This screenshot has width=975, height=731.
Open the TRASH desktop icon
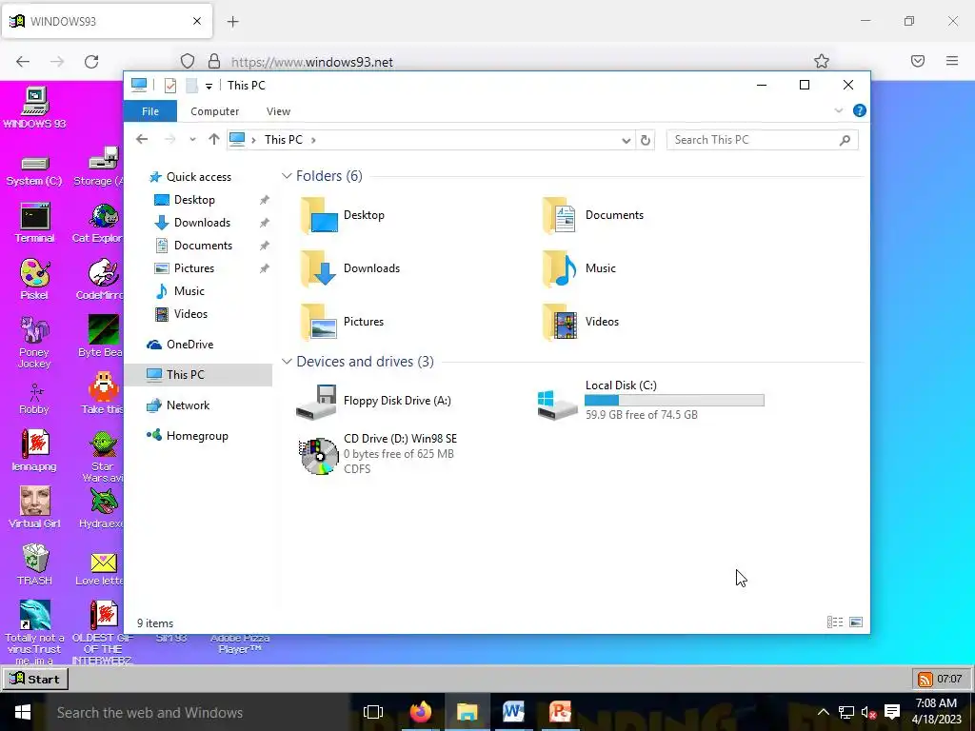click(35, 564)
